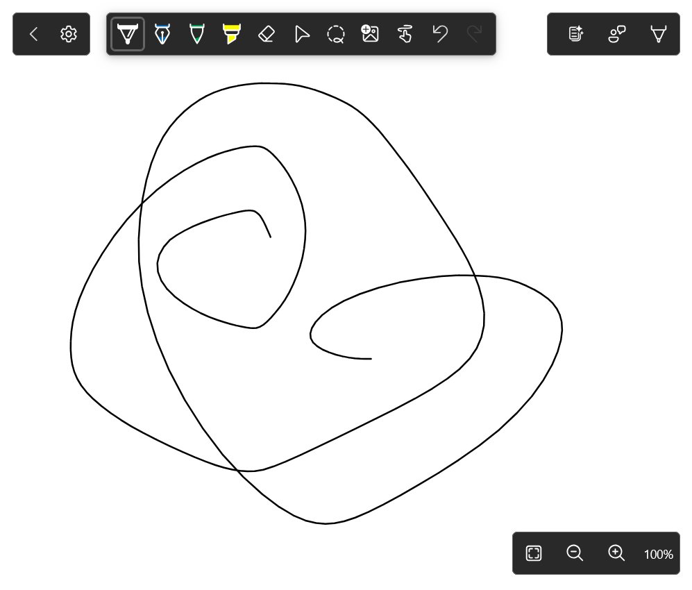Open the feedback/comments icon

tap(616, 33)
